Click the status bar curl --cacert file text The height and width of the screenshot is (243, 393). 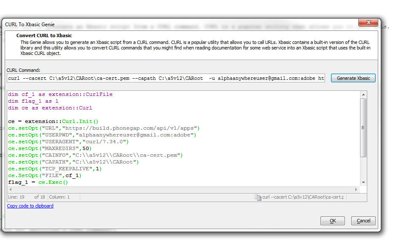(x=303, y=197)
